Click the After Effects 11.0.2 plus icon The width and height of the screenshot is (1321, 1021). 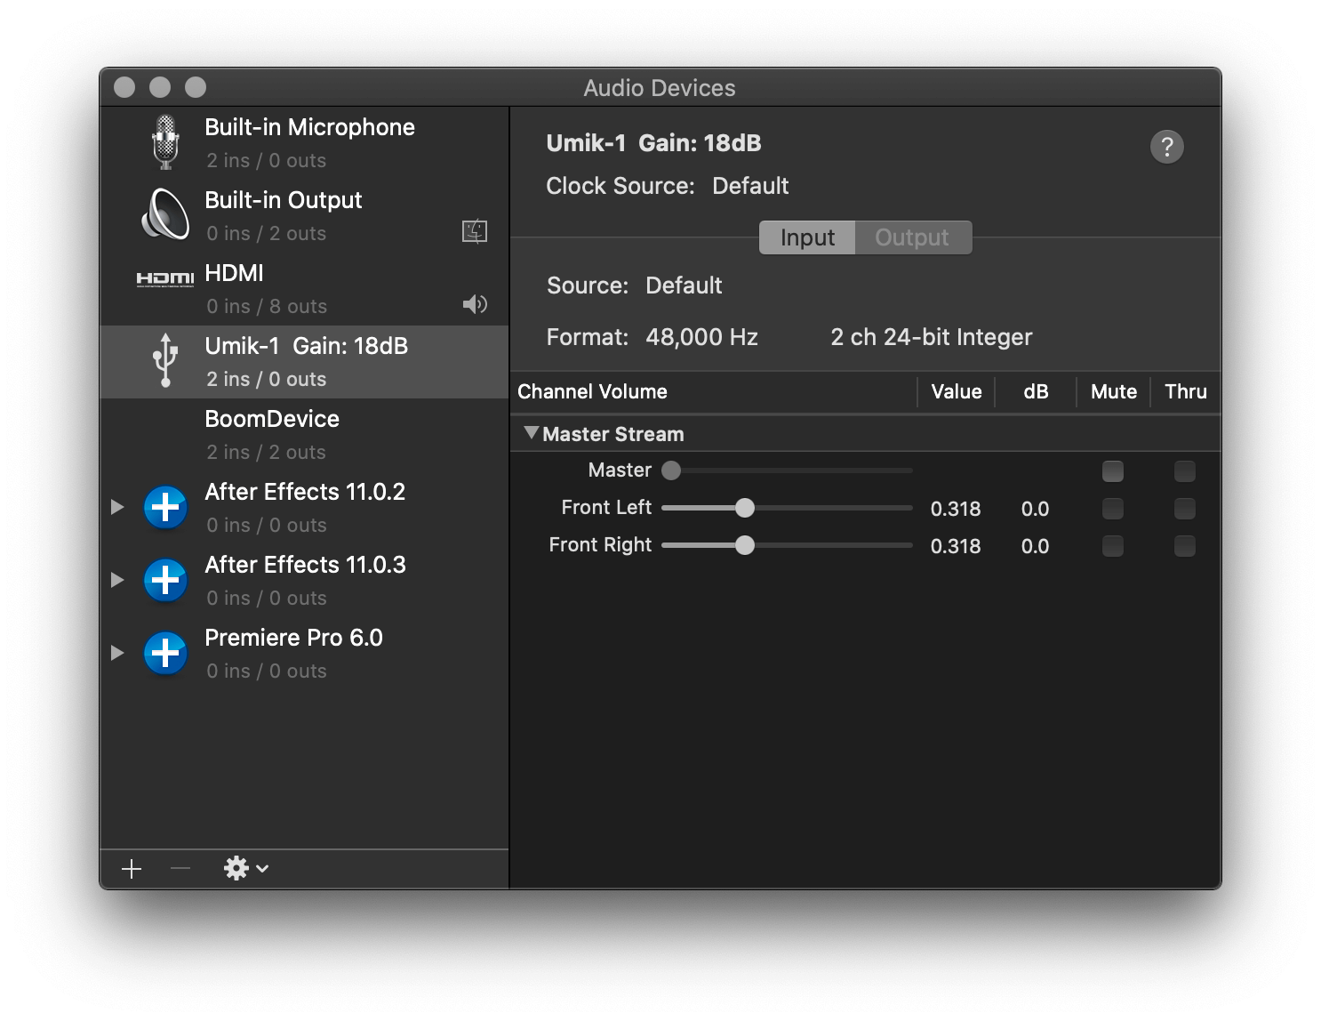pos(165,507)
